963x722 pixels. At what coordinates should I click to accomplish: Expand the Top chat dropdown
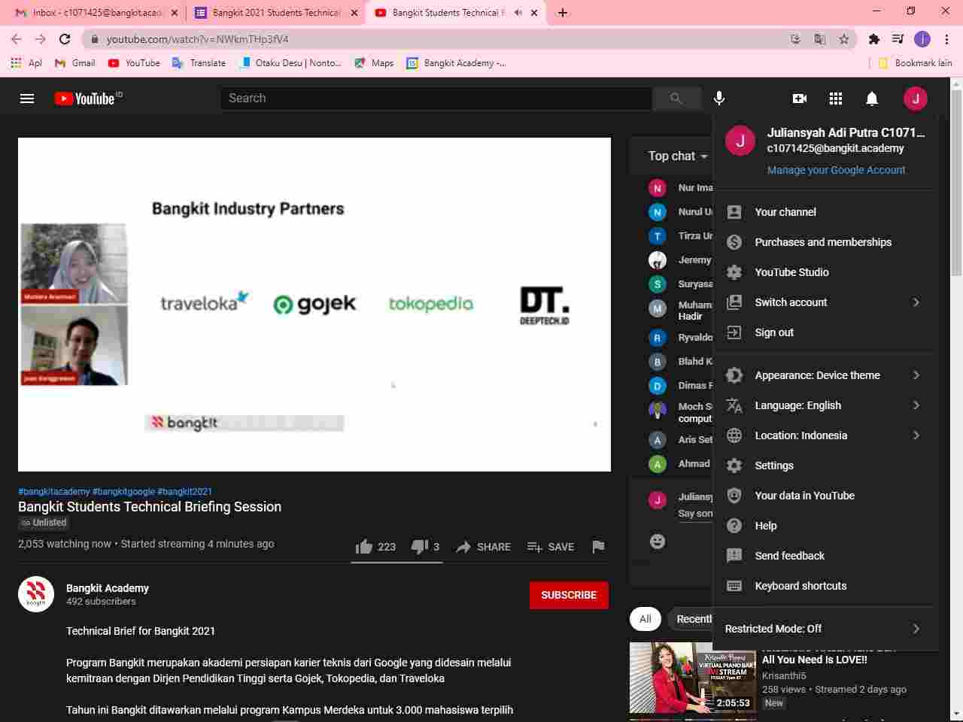point(678,156)
